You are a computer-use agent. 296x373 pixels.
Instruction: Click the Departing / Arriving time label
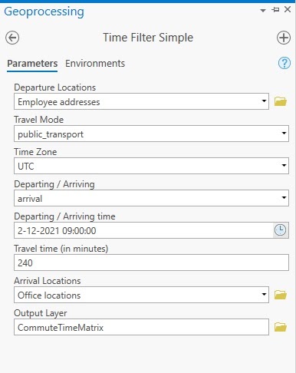64,216
